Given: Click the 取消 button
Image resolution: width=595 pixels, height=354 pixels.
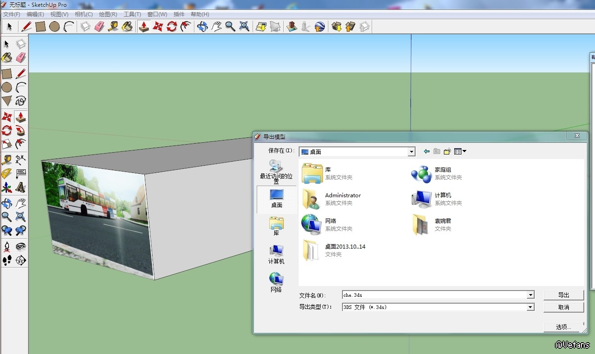Looking at the screenshot, I should (x=564, y=307).
